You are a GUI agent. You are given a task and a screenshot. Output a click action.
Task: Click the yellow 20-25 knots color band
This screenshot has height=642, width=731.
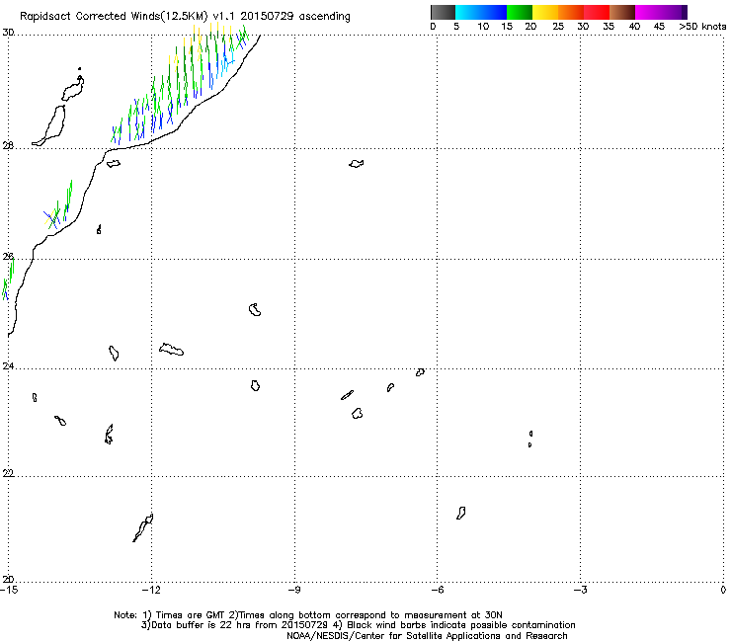(545, 12)
